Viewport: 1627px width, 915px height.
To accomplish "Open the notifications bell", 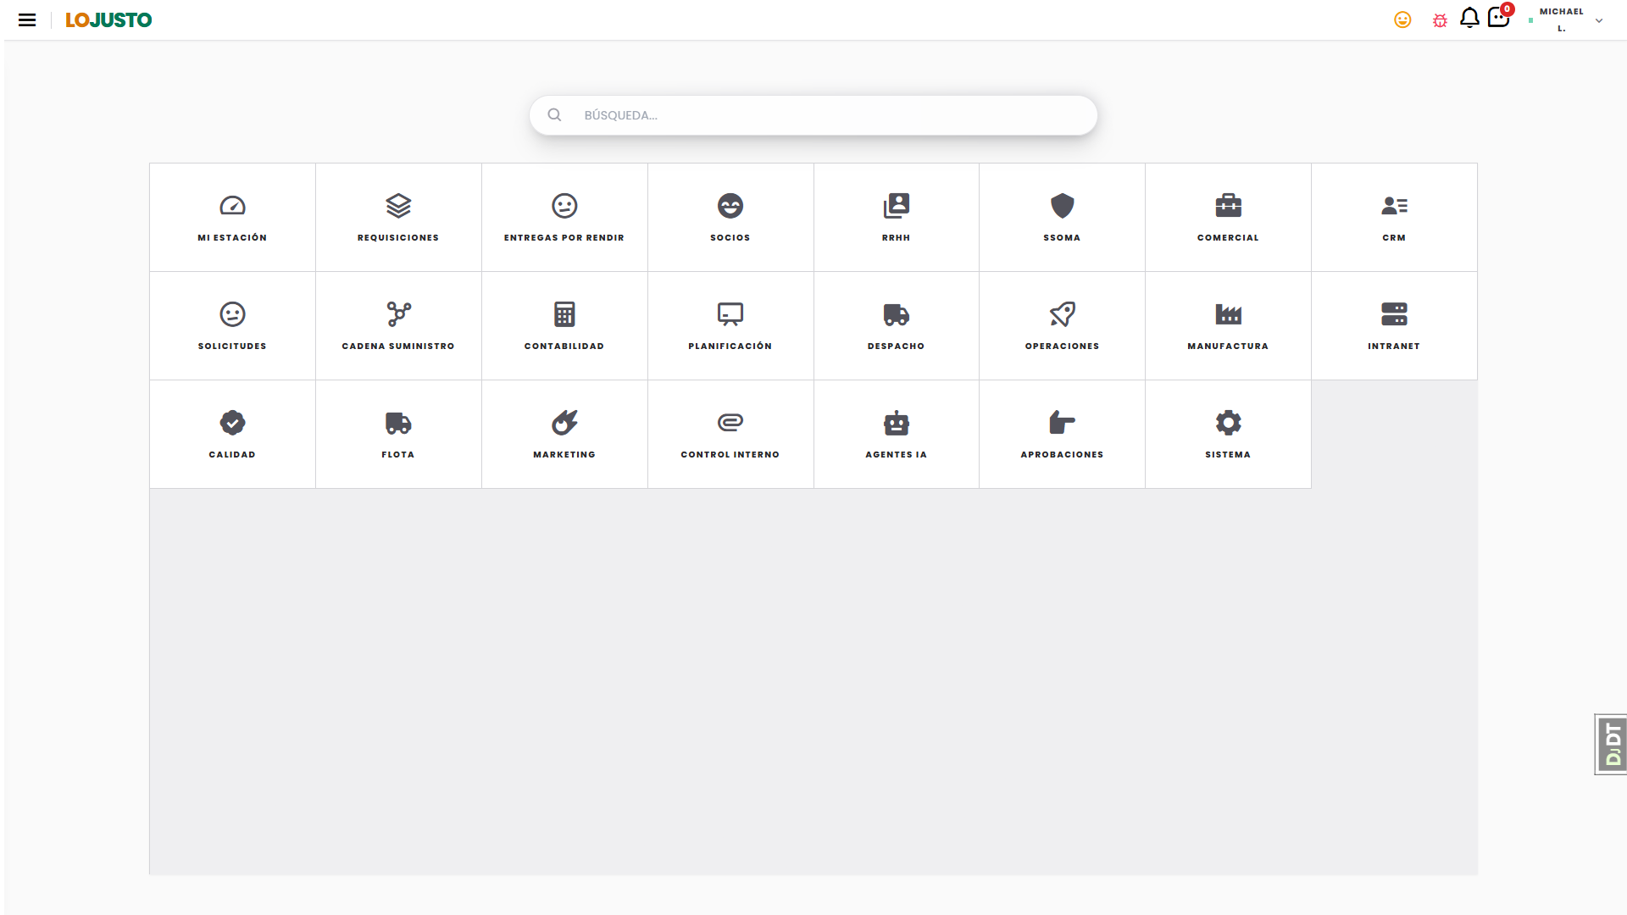I will click(1469, 18).
